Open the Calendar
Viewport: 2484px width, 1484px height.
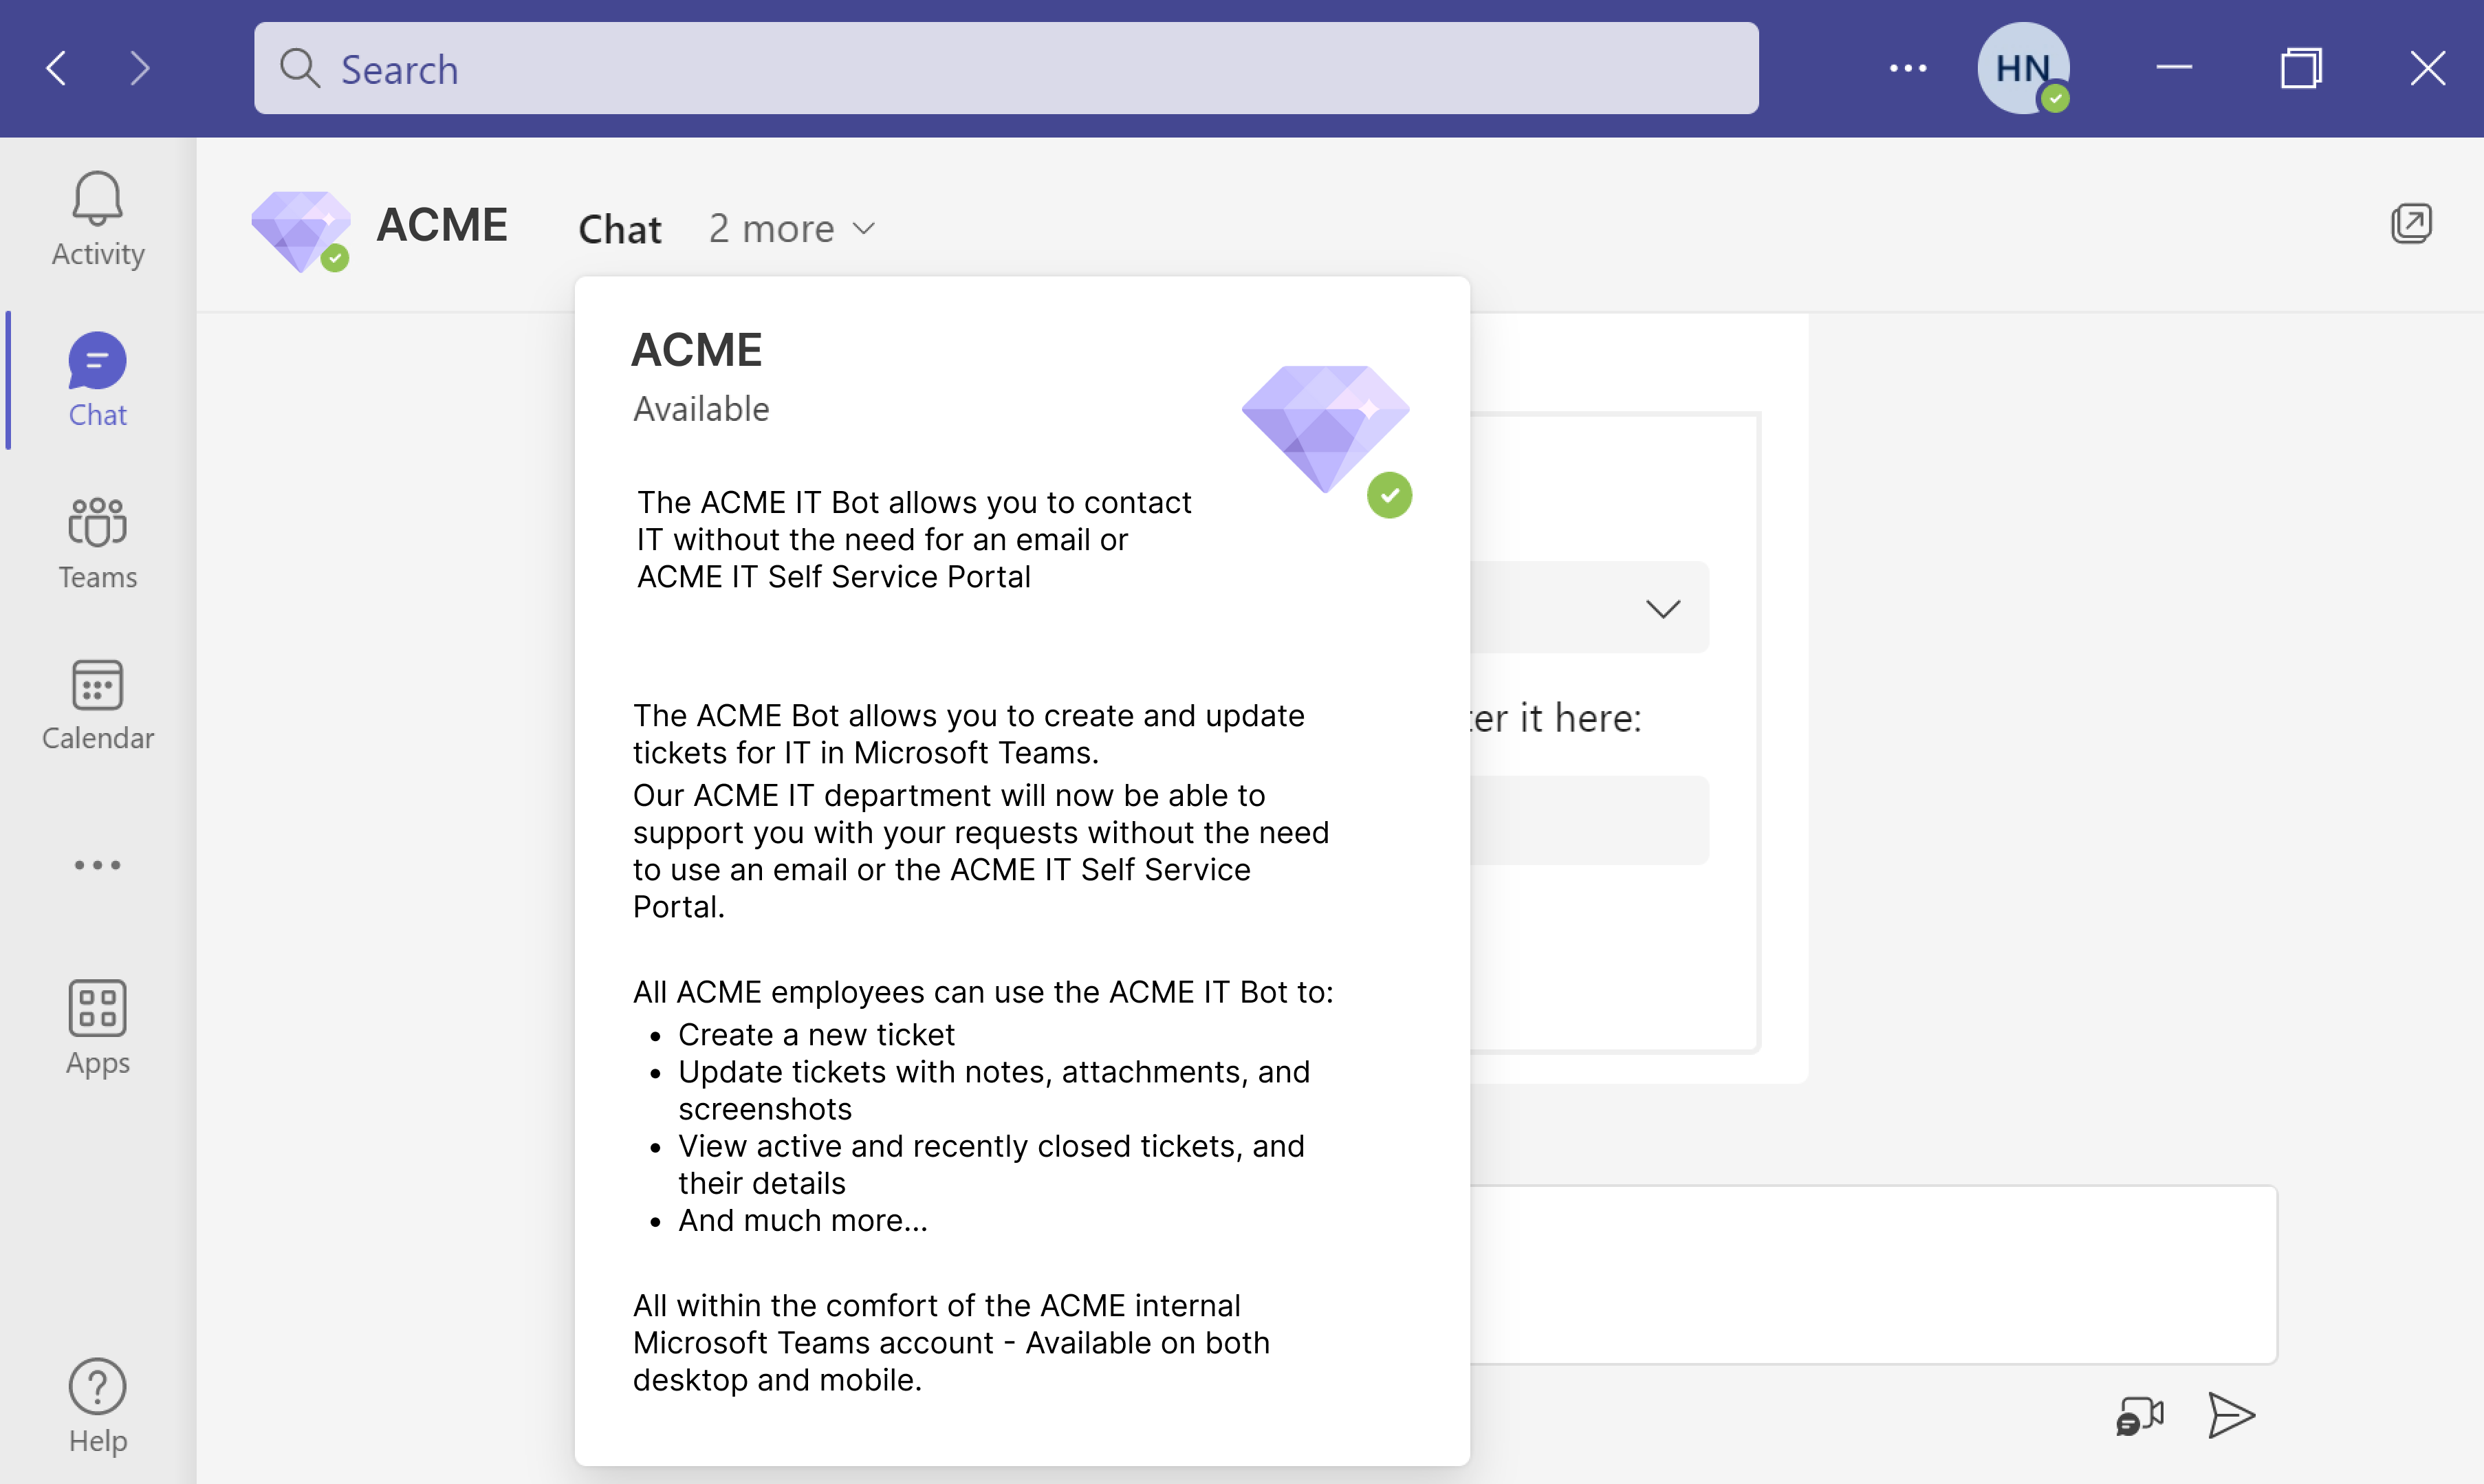tap(98, 705)
